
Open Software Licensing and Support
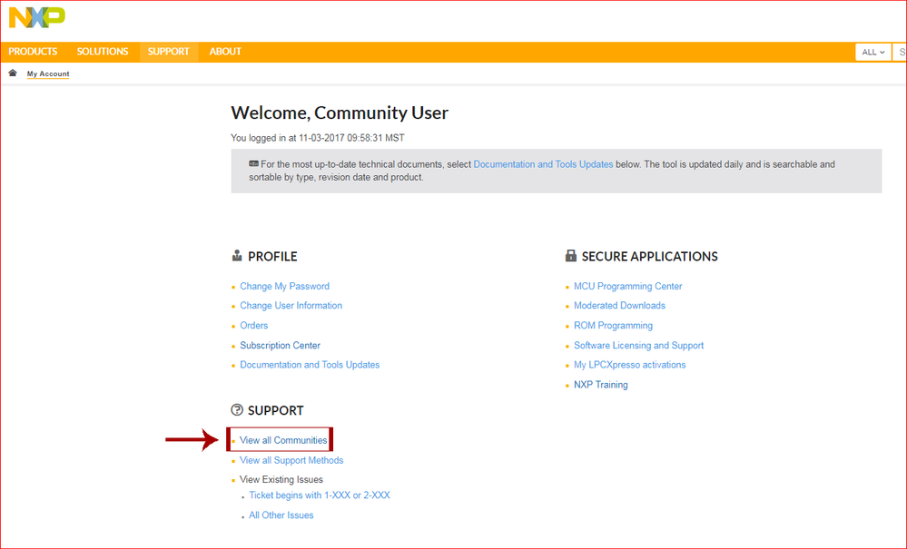click(638, 345)
